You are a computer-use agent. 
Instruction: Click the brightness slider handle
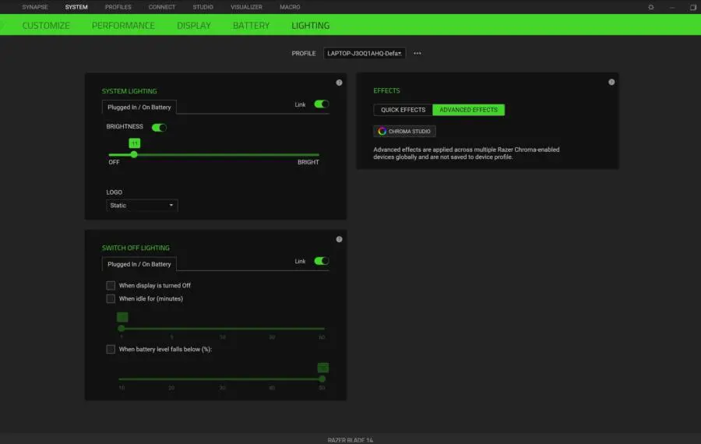coord(134,155)
